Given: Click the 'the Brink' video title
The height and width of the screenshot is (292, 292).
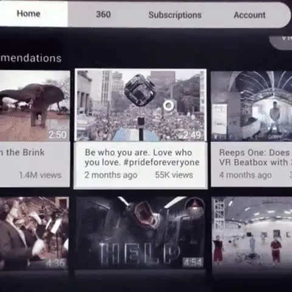Looking at the screenshot, I should click(x=23, y=153).
